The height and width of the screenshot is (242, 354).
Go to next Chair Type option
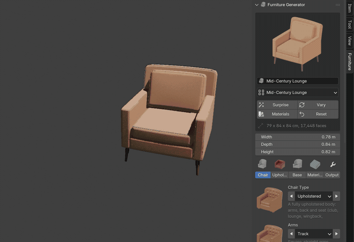coord(336,196)
